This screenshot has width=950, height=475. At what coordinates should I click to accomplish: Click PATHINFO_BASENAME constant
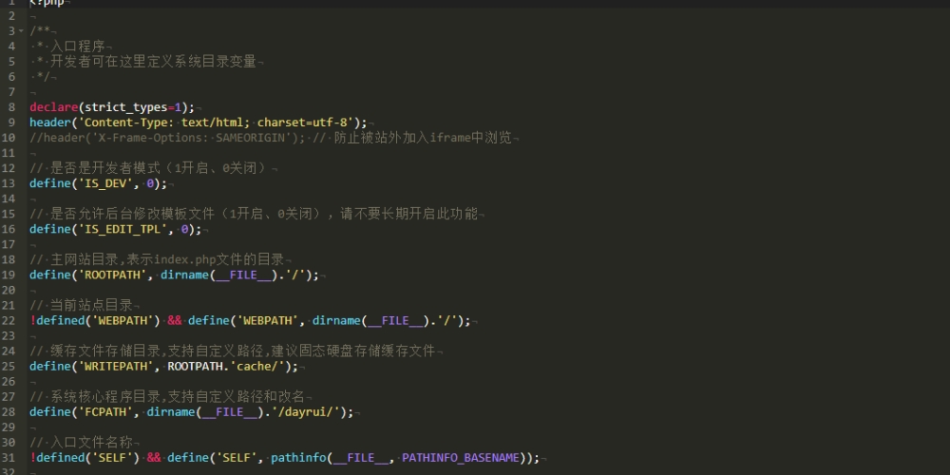pyautogui.click(x=461, y=458)
